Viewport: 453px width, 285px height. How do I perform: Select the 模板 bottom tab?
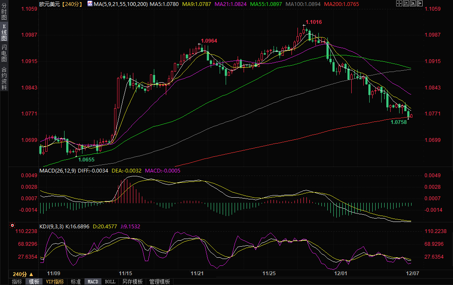pyautogui.click(x=34, y=282)
